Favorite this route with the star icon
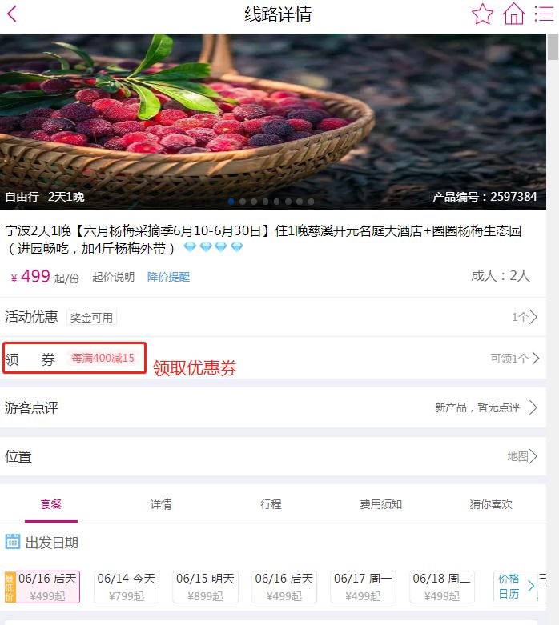This screenshot has width=559, height=625. tap(482, 14)
